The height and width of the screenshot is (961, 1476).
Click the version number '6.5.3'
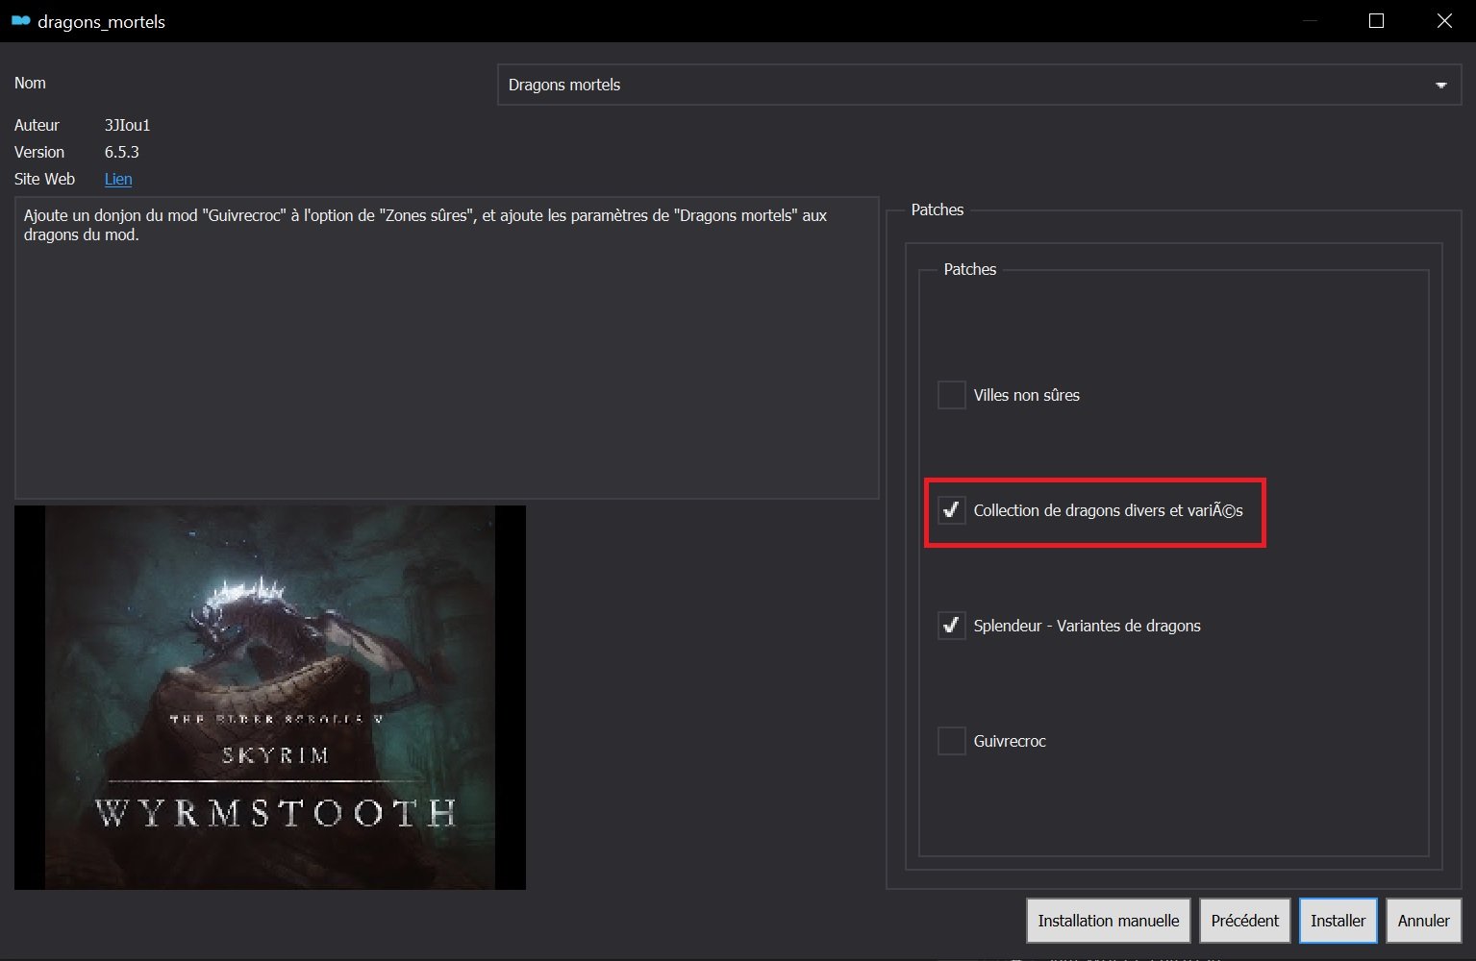tap(122, 152)
